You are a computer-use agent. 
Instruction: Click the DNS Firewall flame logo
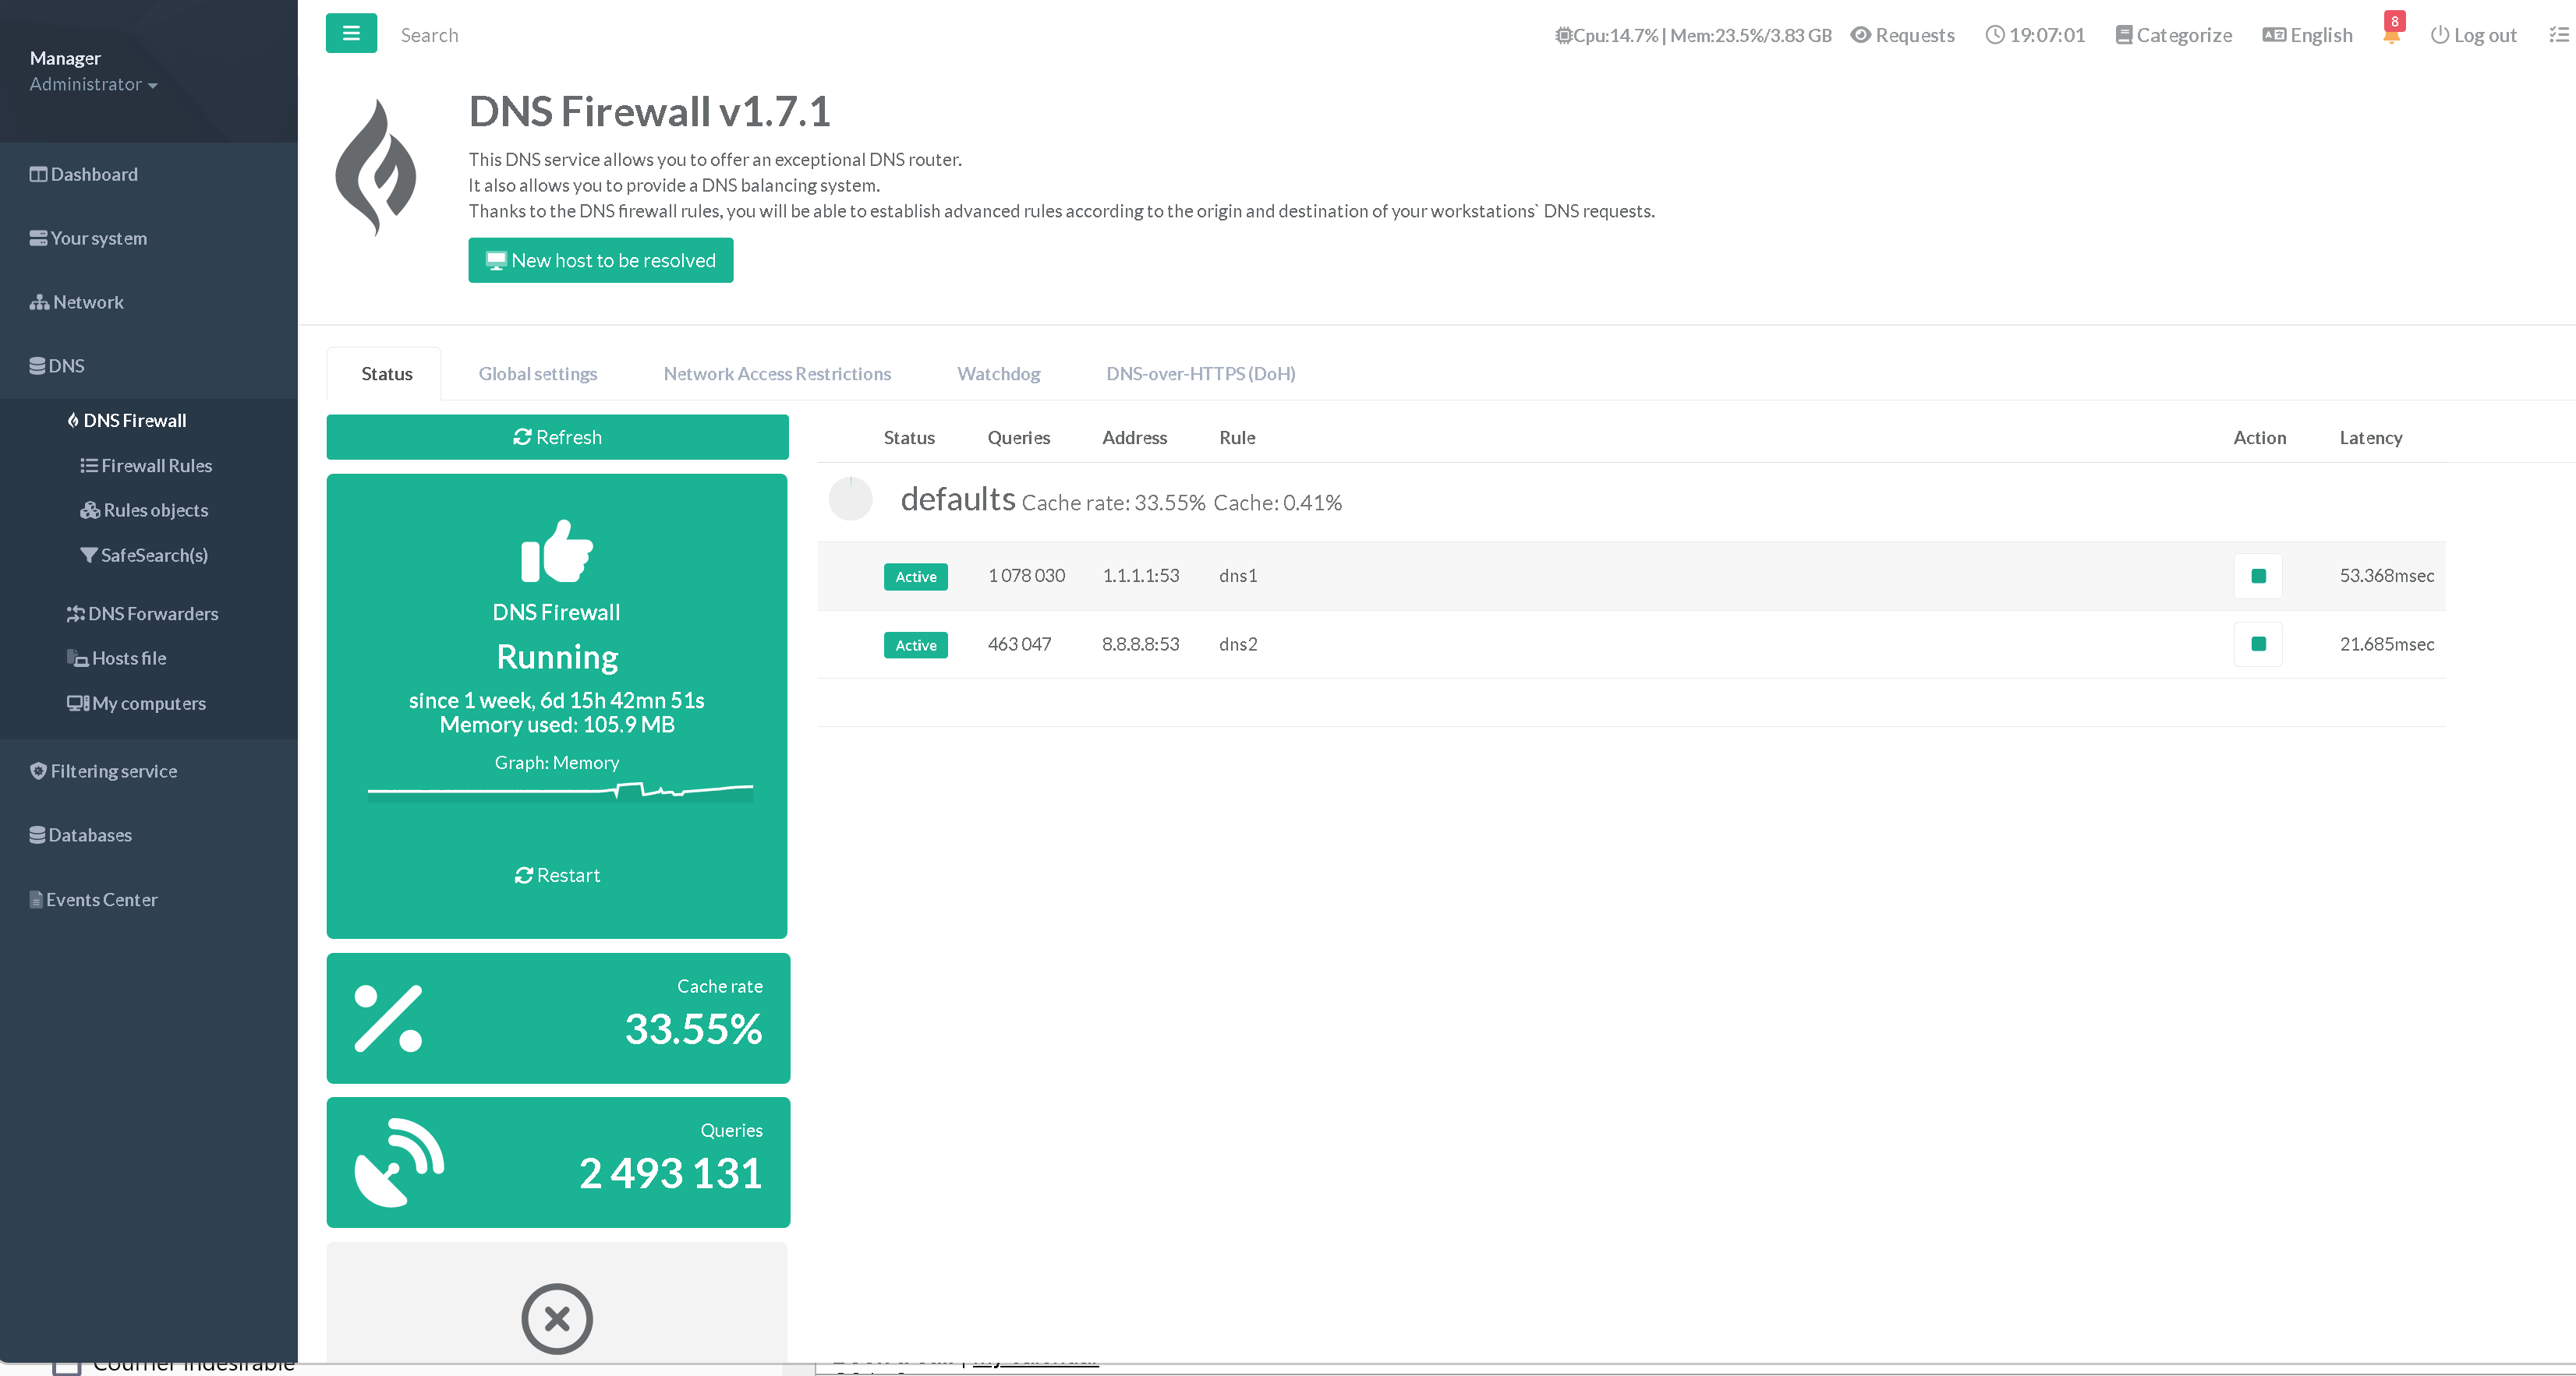[376, 168]
